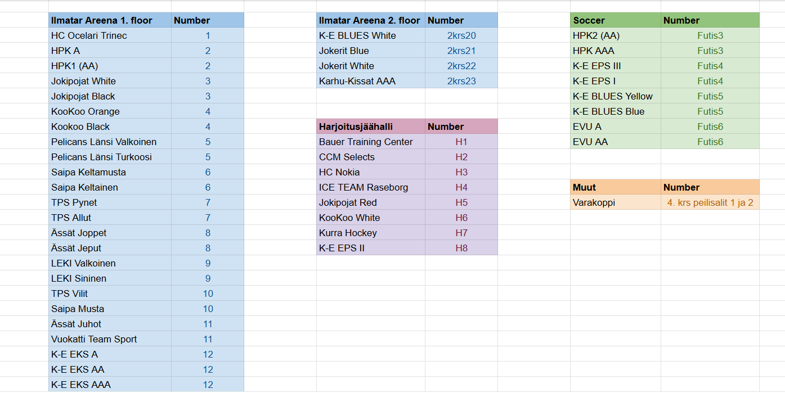Click the K-E EKS AAA cell

click(81, 385)
